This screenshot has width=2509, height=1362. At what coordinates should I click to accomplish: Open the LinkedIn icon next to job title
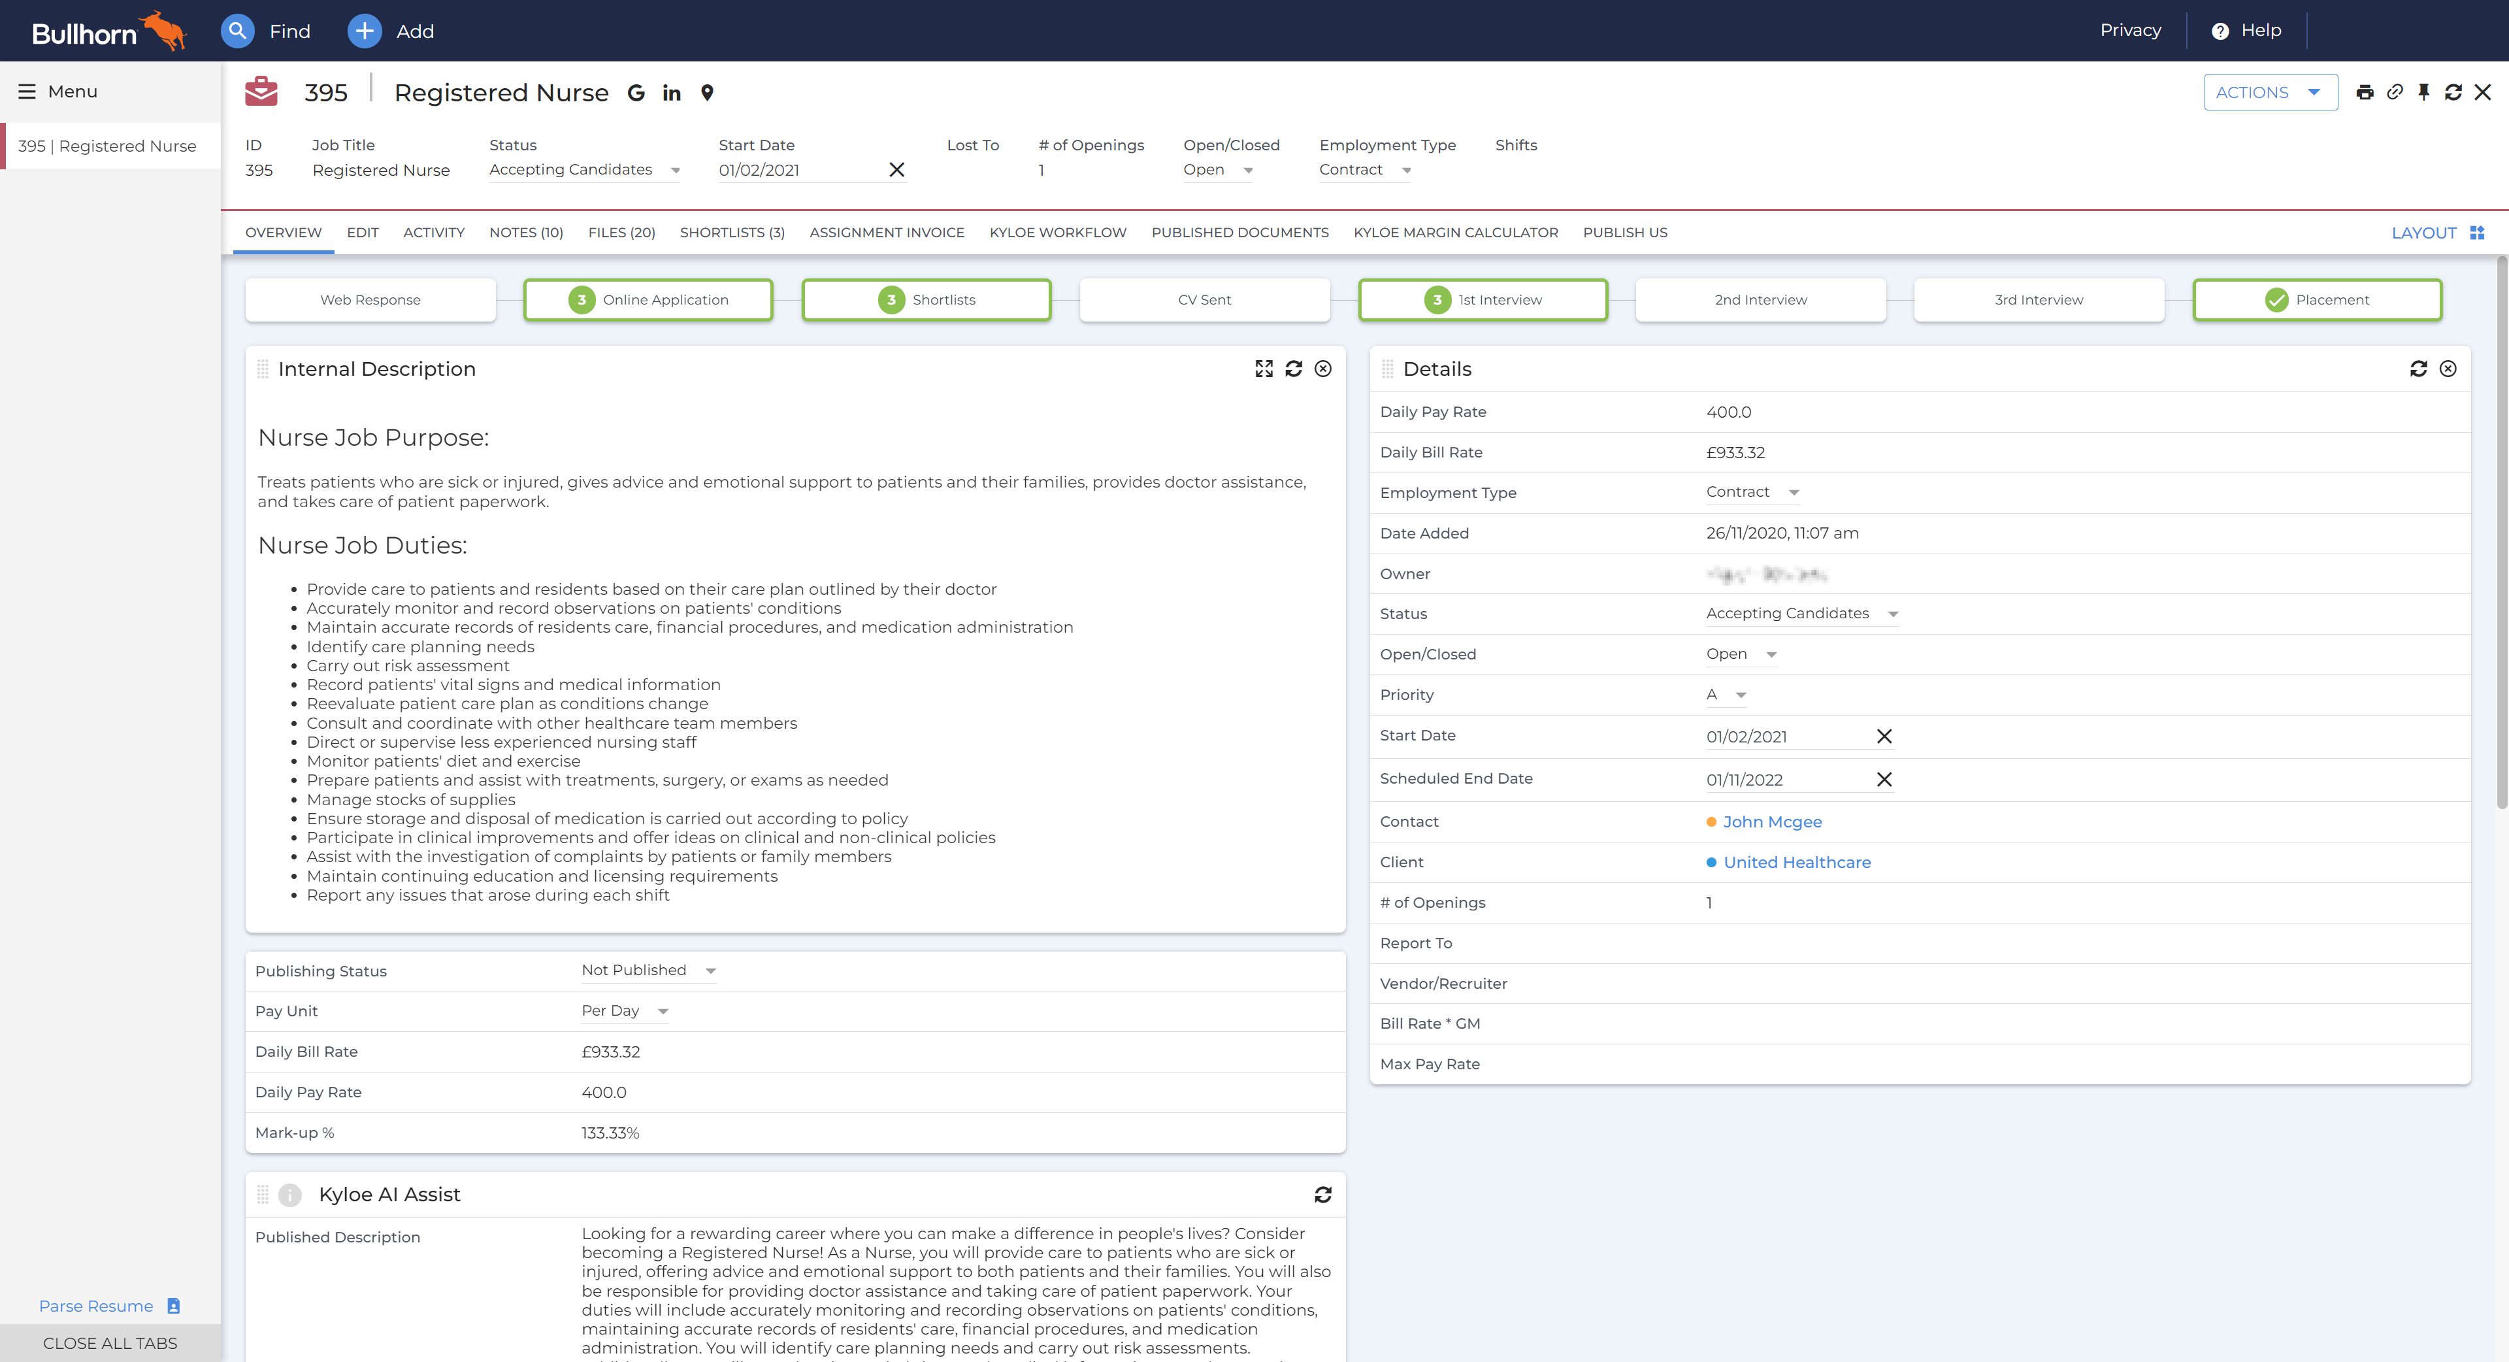point(672,93)
